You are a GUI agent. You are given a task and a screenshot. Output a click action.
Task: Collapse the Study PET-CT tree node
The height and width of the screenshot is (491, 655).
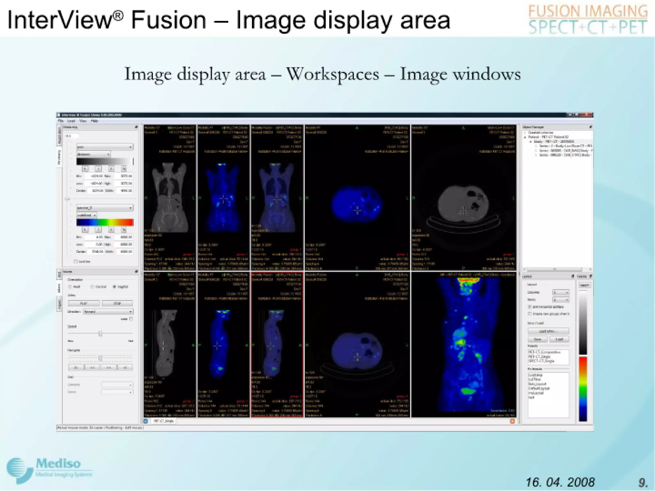click(x=531, y=142)
